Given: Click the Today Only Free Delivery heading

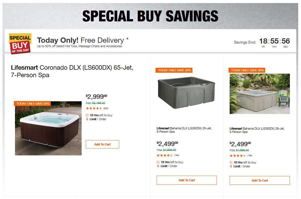Looking at the screenshot, I should click(83, 40).
